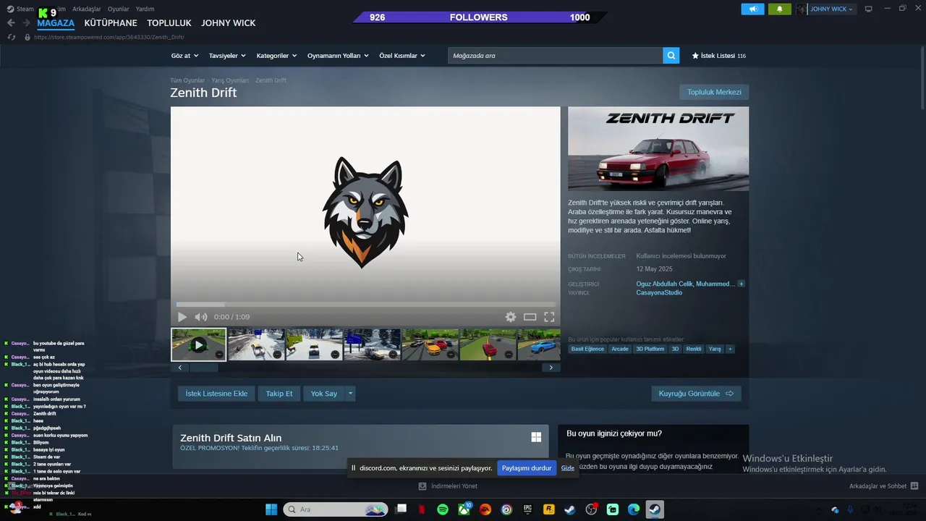Focus Windows taskbar Ara search box
926x521 pixels.
point(336,509)
